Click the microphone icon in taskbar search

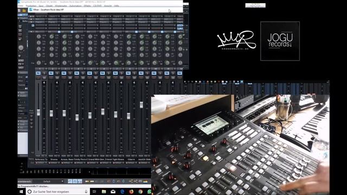(x=86, y=191)
